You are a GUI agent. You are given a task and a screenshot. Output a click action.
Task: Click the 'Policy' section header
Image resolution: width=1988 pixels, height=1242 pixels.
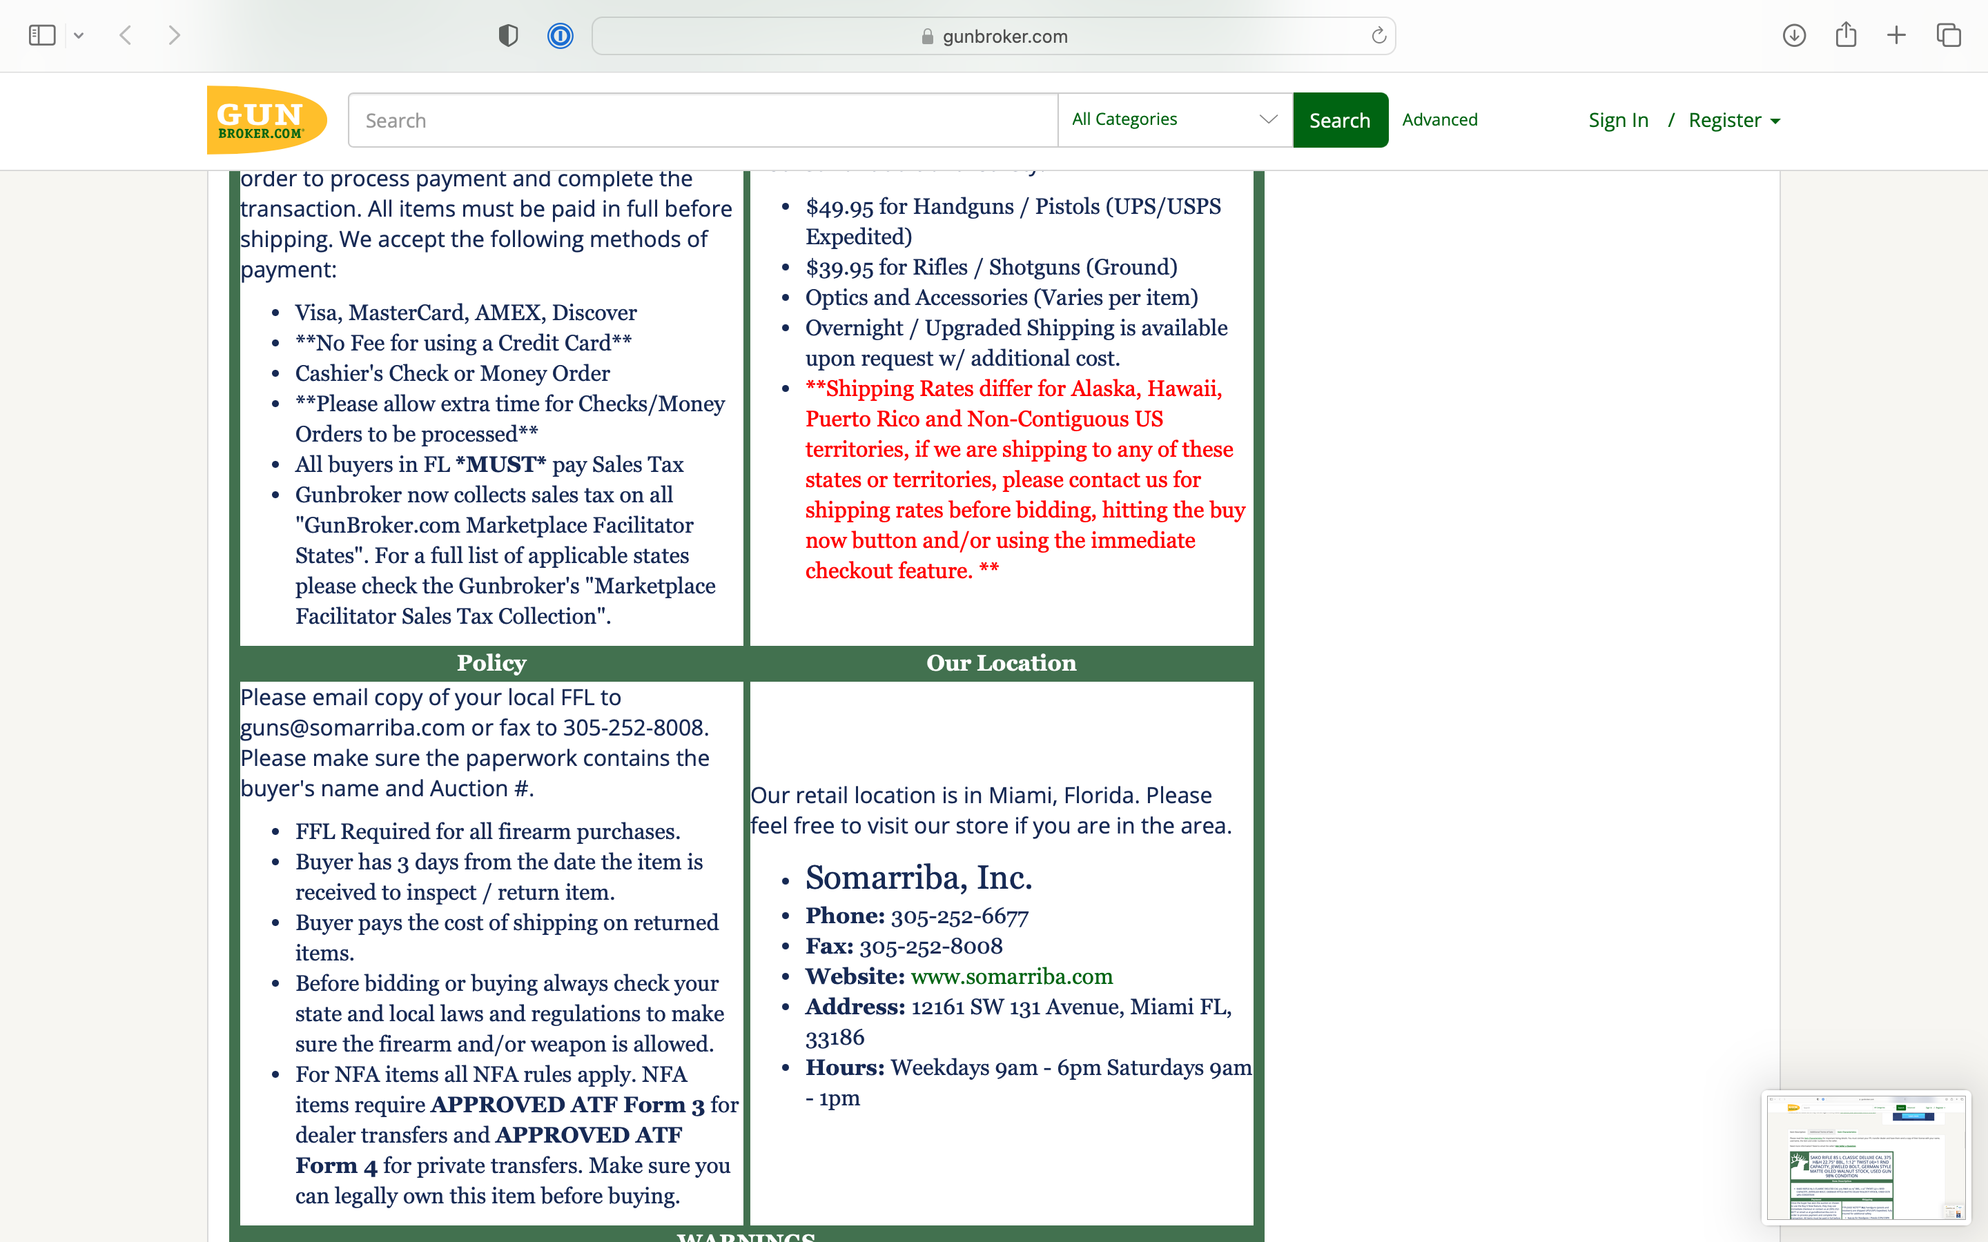click(491, 663)
